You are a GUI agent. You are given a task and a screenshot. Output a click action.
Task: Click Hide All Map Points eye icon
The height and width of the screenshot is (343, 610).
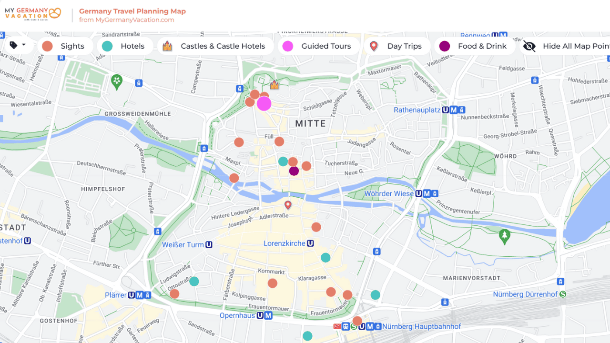(529, 46)
